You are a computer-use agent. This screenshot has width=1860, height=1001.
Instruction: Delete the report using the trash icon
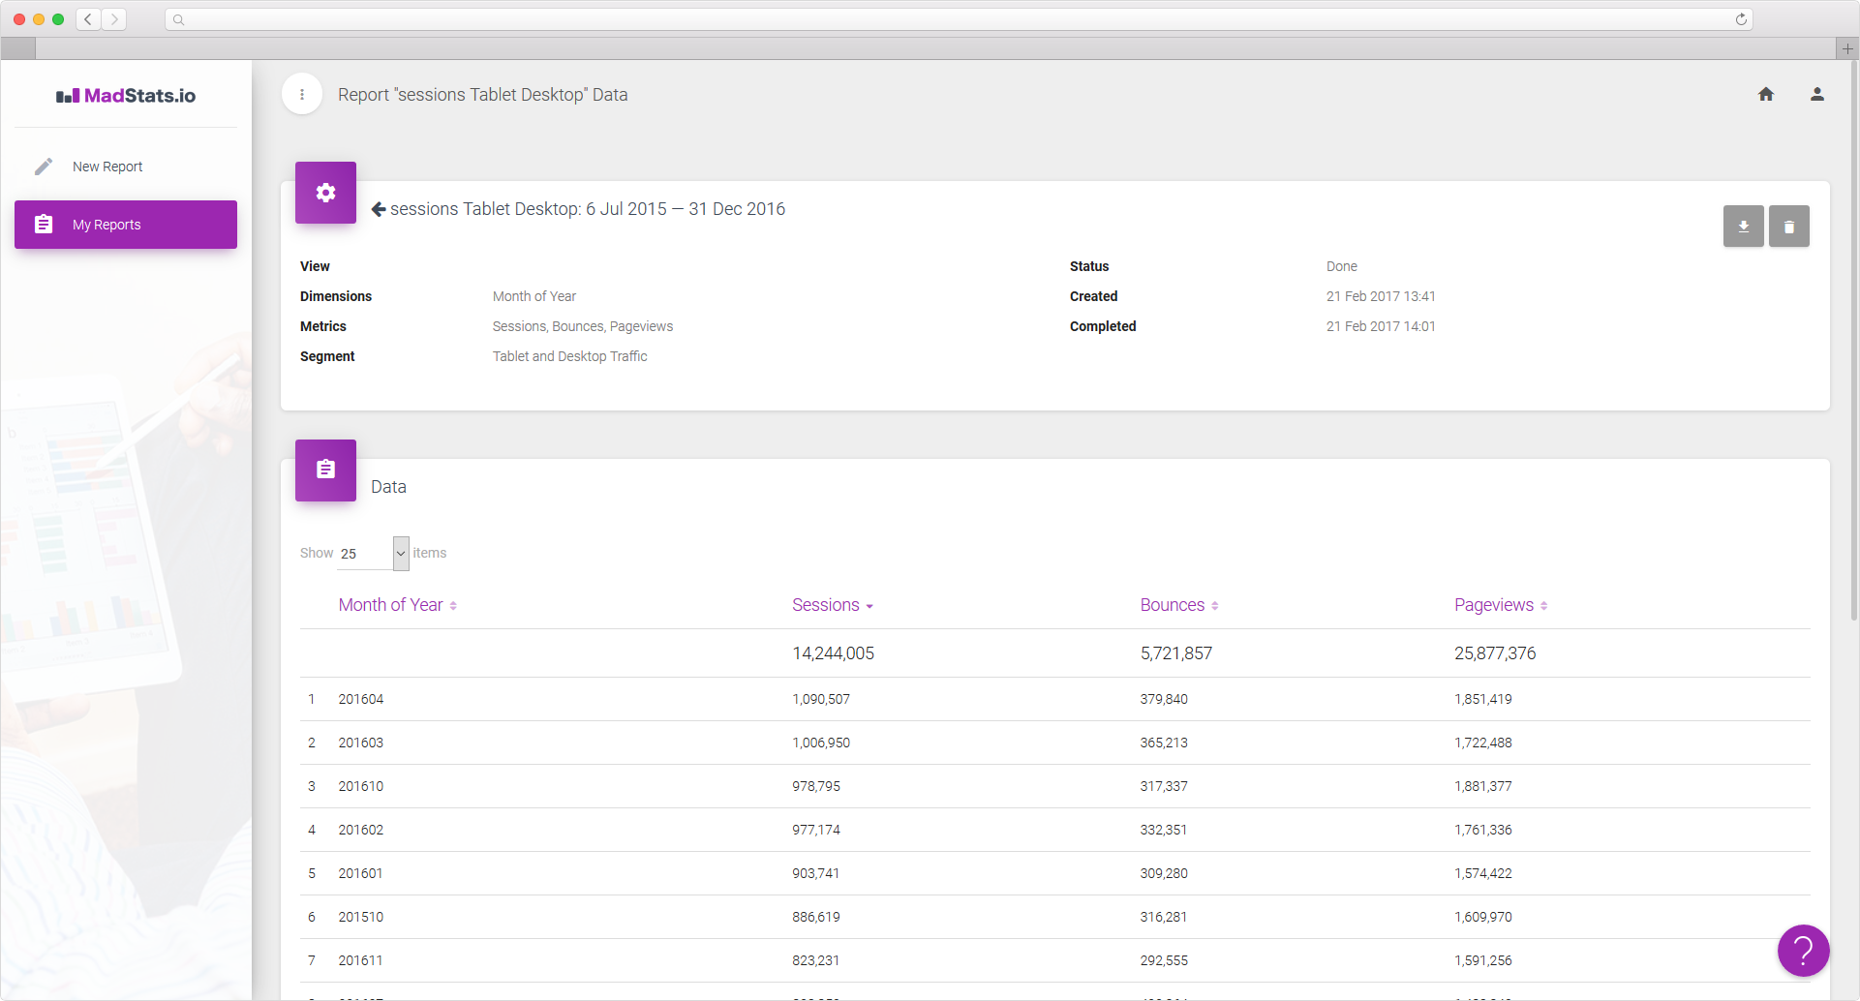pos(1788,227)
